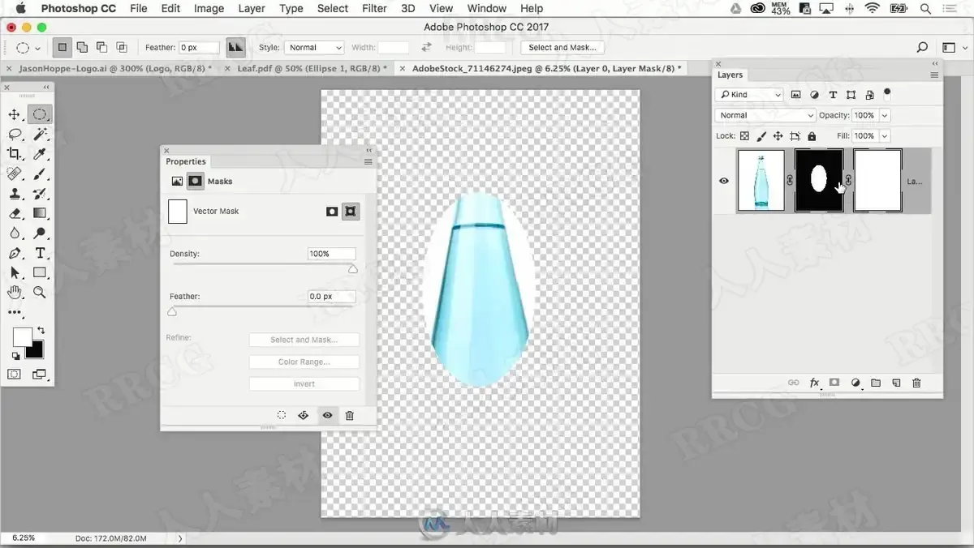
Task: Open the Properties panel flyout menu
Action: 368,161
